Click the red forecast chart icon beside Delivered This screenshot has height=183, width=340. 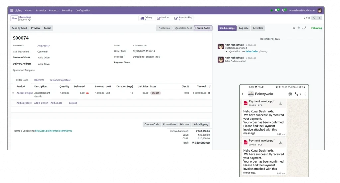point(87,93)
